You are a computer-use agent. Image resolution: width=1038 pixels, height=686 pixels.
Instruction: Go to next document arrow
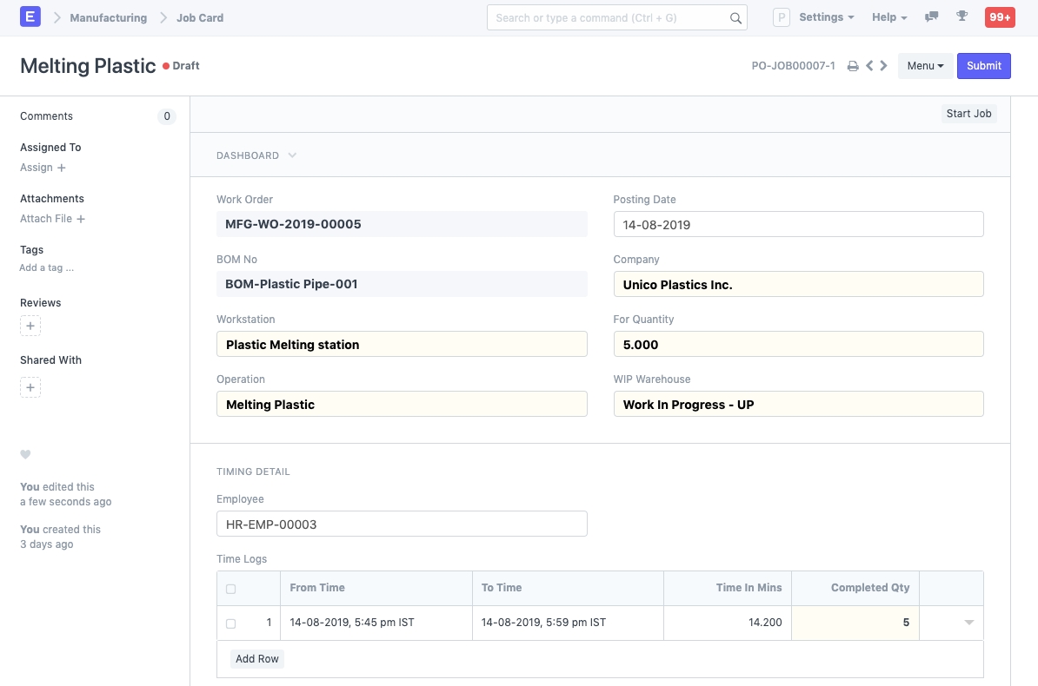coord(884,66)
